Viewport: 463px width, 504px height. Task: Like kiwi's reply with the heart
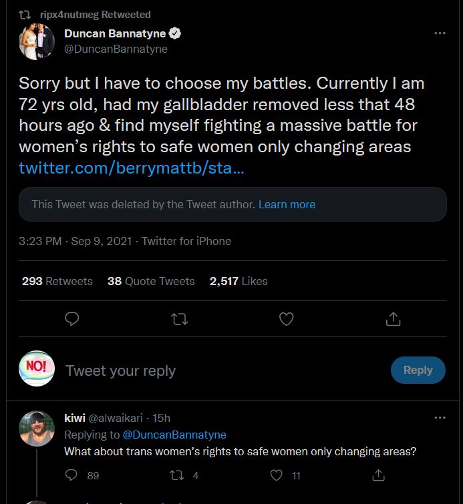click(277, 475)
